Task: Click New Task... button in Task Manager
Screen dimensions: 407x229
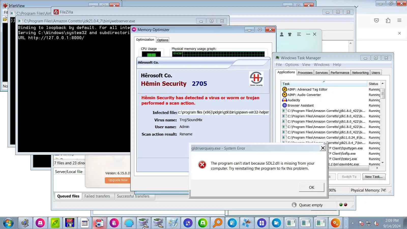Action: 374,177
